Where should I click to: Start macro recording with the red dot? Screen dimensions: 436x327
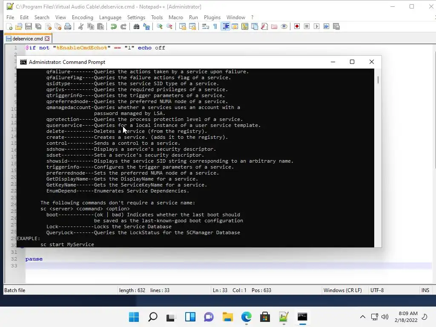click(297, 26)
